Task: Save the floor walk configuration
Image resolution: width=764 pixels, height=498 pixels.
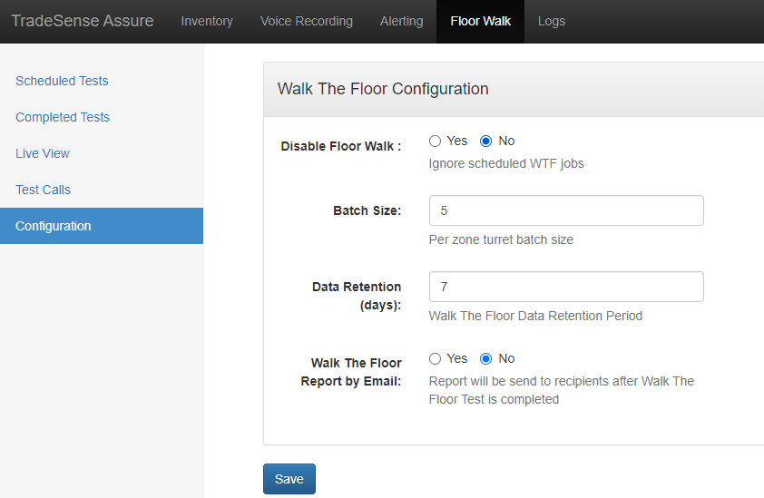Action: coord(289,479)
